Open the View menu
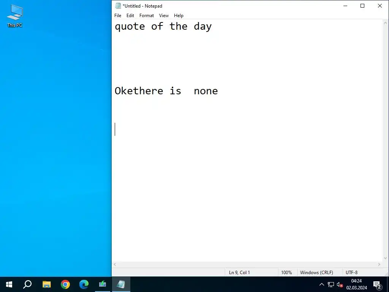Screen dimensions: 389x292 (164, 15)
